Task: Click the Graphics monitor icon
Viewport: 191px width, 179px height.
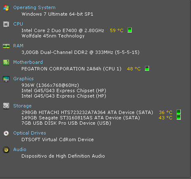Action: [6, 79]
